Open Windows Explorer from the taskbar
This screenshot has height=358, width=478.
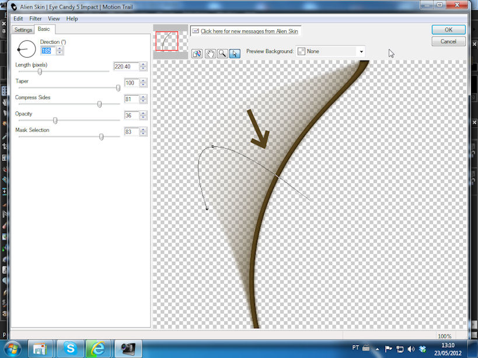40,349
